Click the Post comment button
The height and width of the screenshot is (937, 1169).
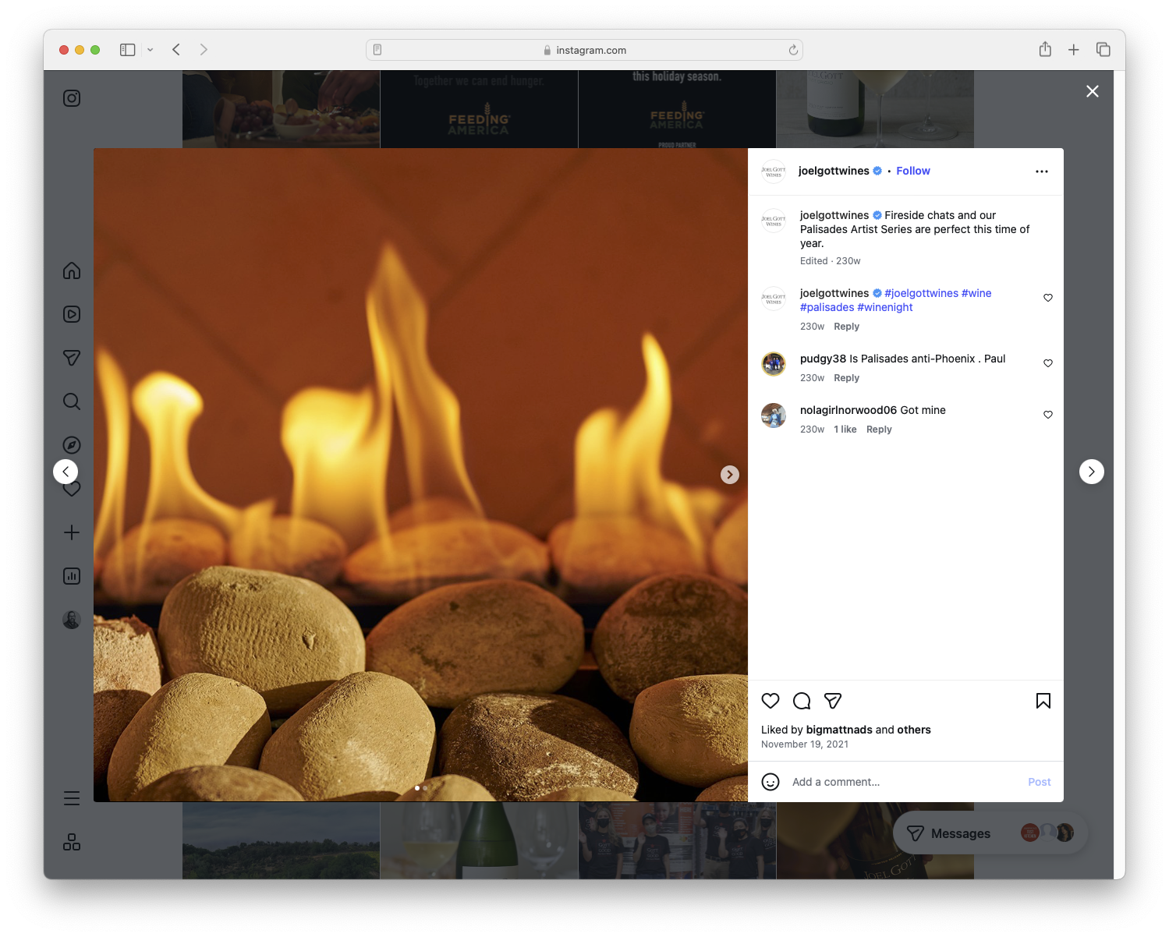tap(1040, 782)
